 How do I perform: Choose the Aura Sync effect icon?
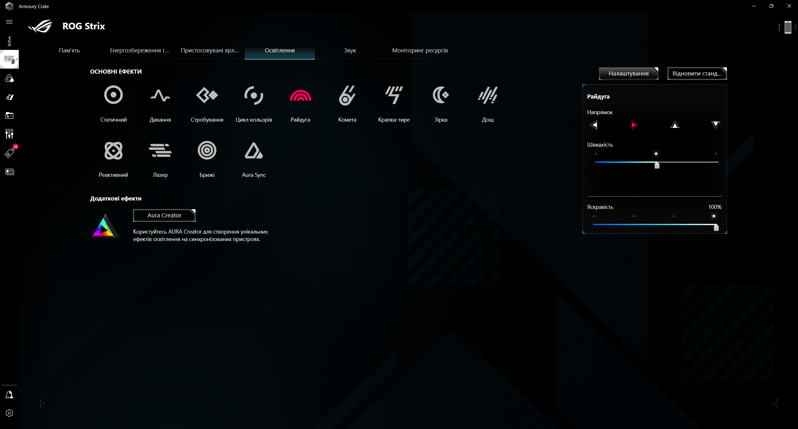(254, 151)
